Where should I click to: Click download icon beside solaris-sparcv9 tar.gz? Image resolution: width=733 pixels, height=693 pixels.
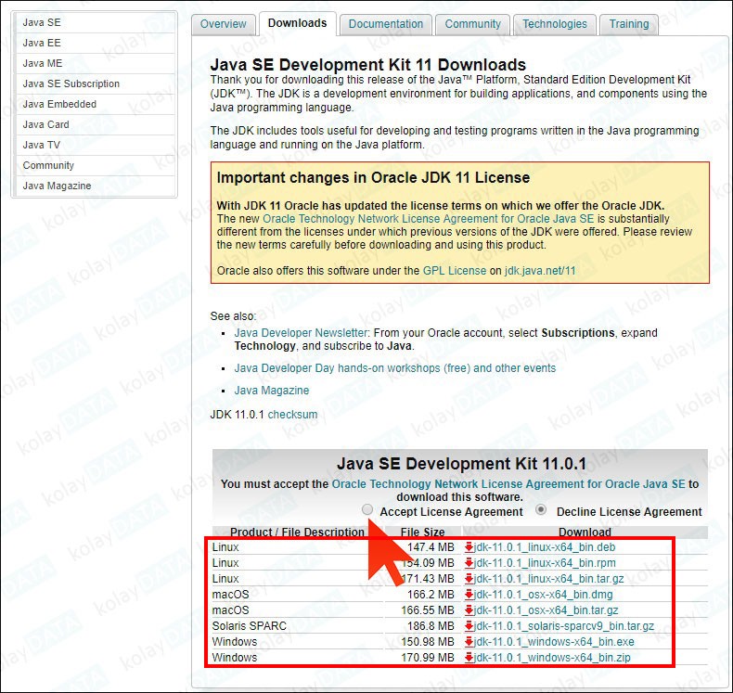click(x=469, y=626)
